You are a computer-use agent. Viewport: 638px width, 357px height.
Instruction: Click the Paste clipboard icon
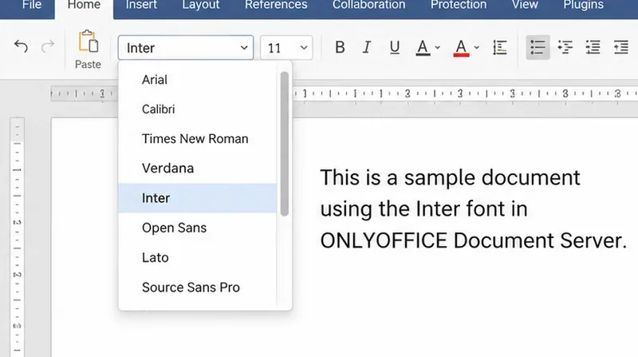[x=89, y=42]
